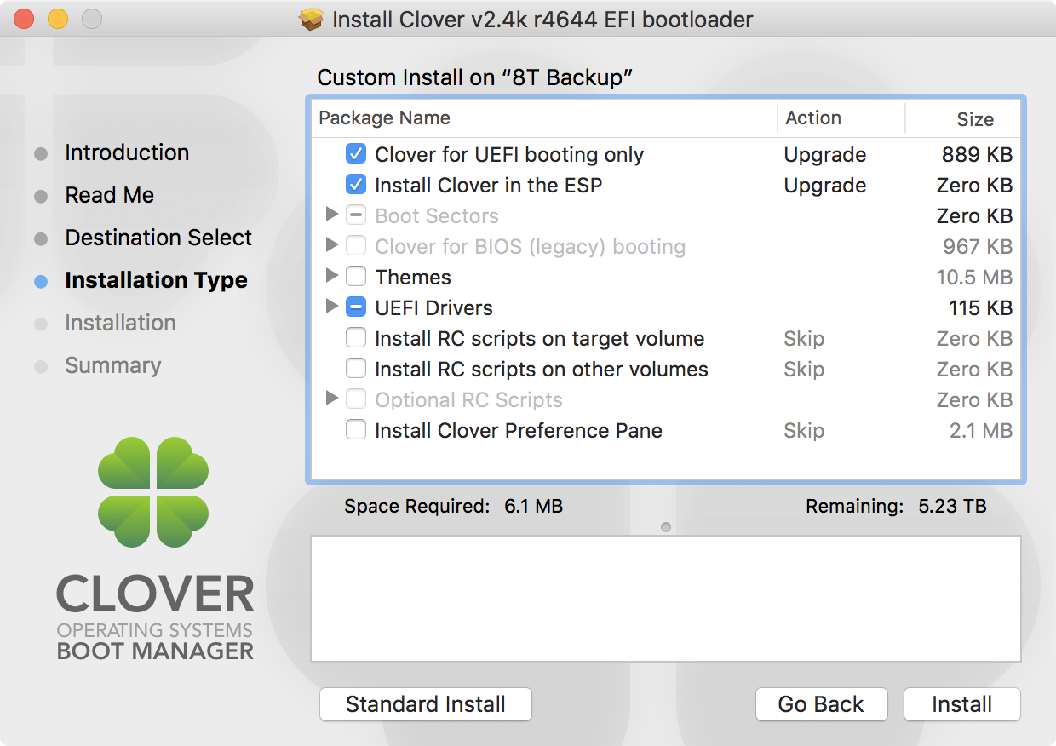This screenshot has height=746, width=1056.
Task: Expand the Themes disclosure triangle
Action: click(x=332, y=277)
